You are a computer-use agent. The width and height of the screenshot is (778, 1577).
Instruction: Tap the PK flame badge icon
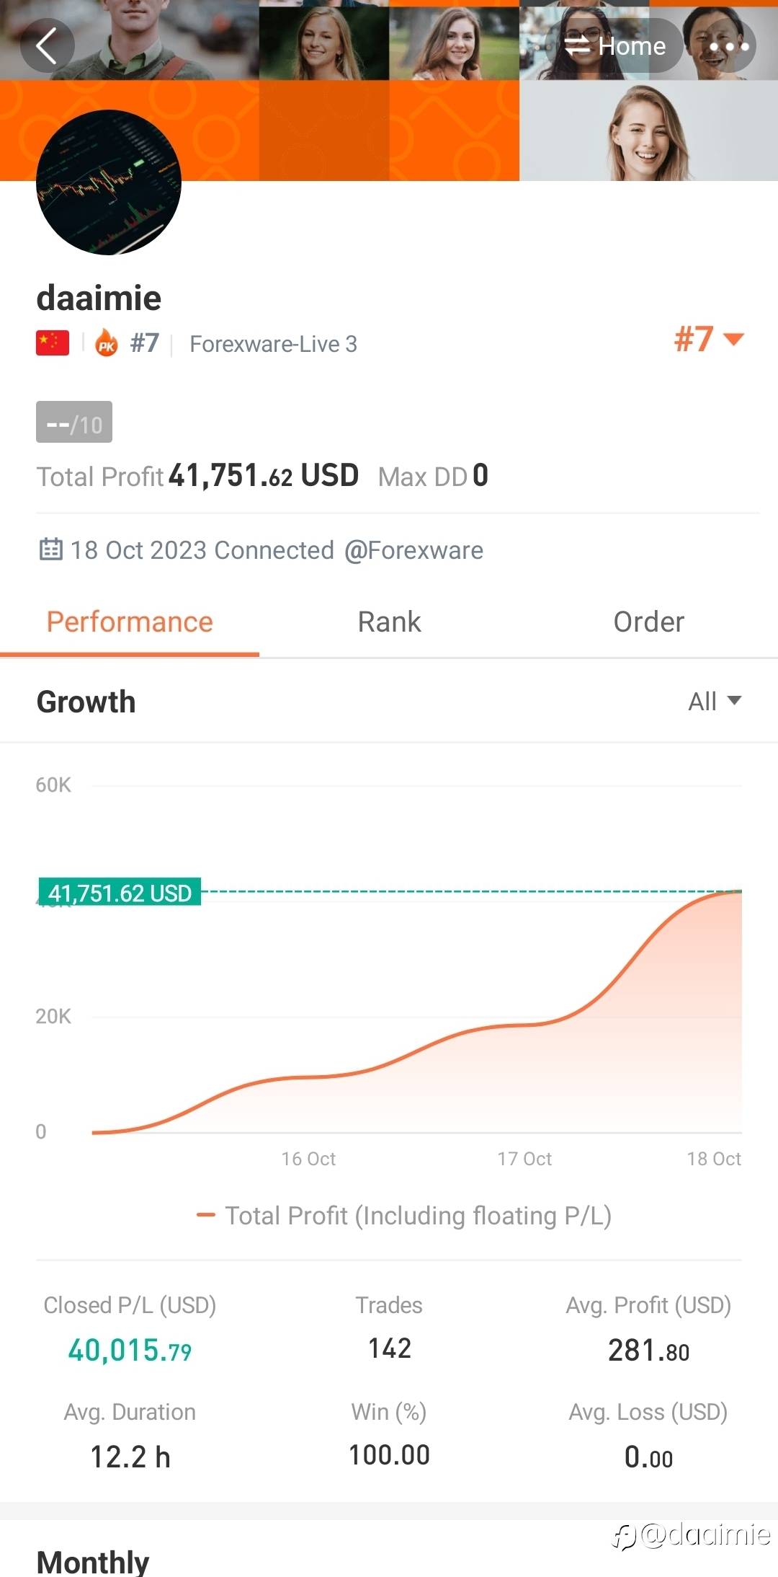[x=107, y=343]
